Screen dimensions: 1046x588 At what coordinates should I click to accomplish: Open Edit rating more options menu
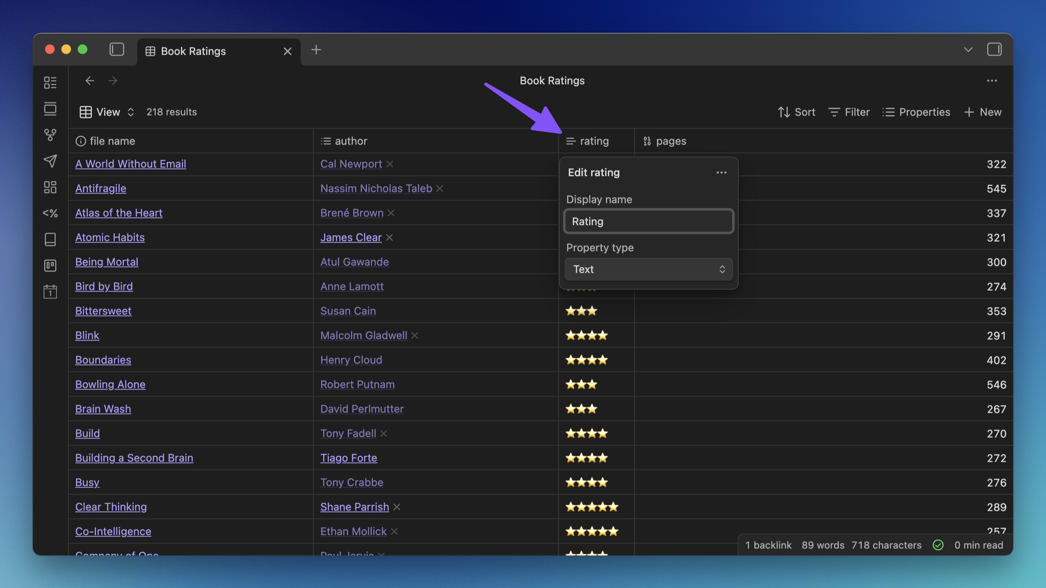[x=721, y=173]
